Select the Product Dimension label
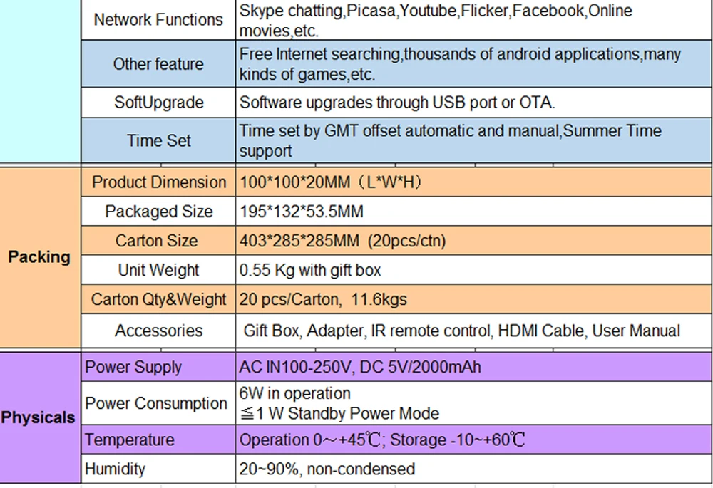The height and width of the screenshot is (488, 713). point(158,182)
